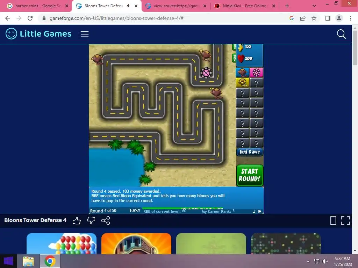Close the barber coins tab

pyautogui.click(x=67, y=6)
